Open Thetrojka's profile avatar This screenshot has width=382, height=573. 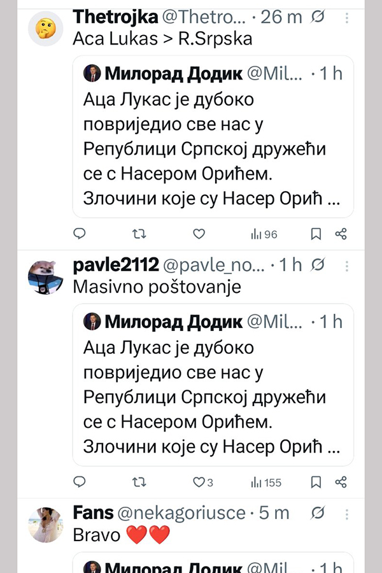pos(46,27)
